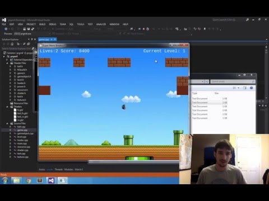Viewport: 269px width, 201px height.
Task: Click the Solution Explorer Show All Files icon
Action: coord(29,44)
